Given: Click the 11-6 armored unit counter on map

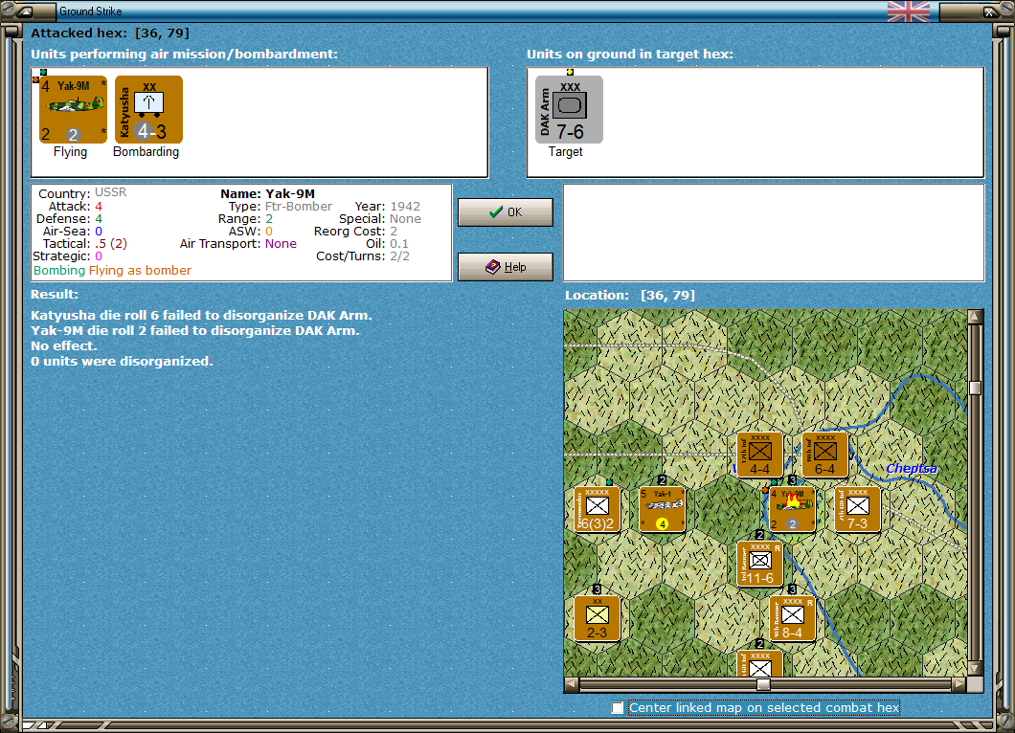Looking at the screenshot, I should point(760,565).
